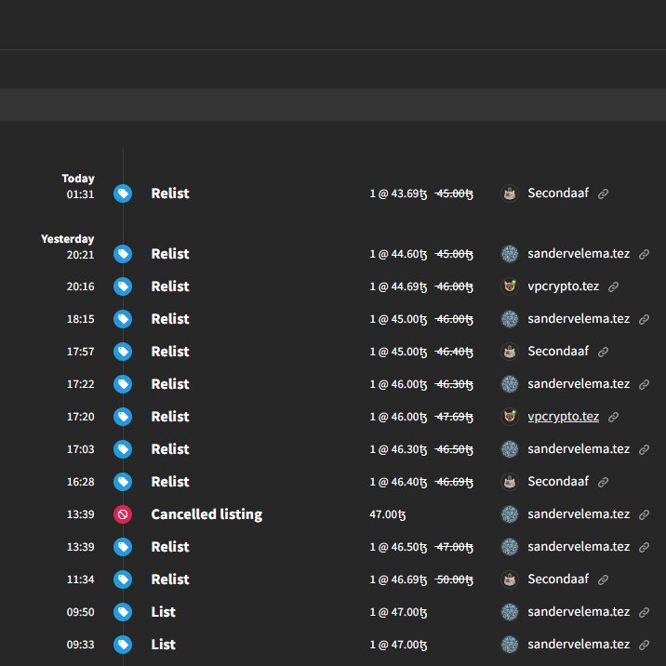The height and width of the screenshot is (666, 666).
Task: Open Secondaaf profile from the 16:28 row
Action: pos(558,481)
